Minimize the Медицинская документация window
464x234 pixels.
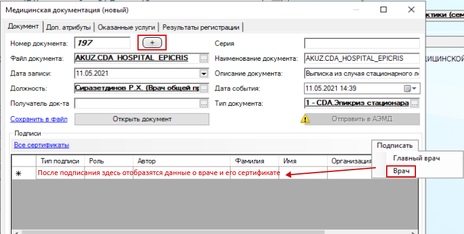pos(356,10)
